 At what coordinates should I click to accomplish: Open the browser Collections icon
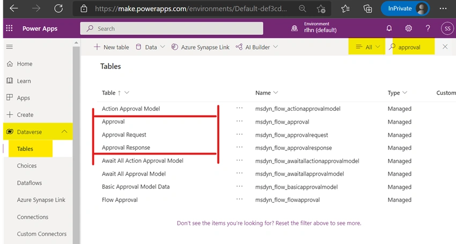click(367, 9)
